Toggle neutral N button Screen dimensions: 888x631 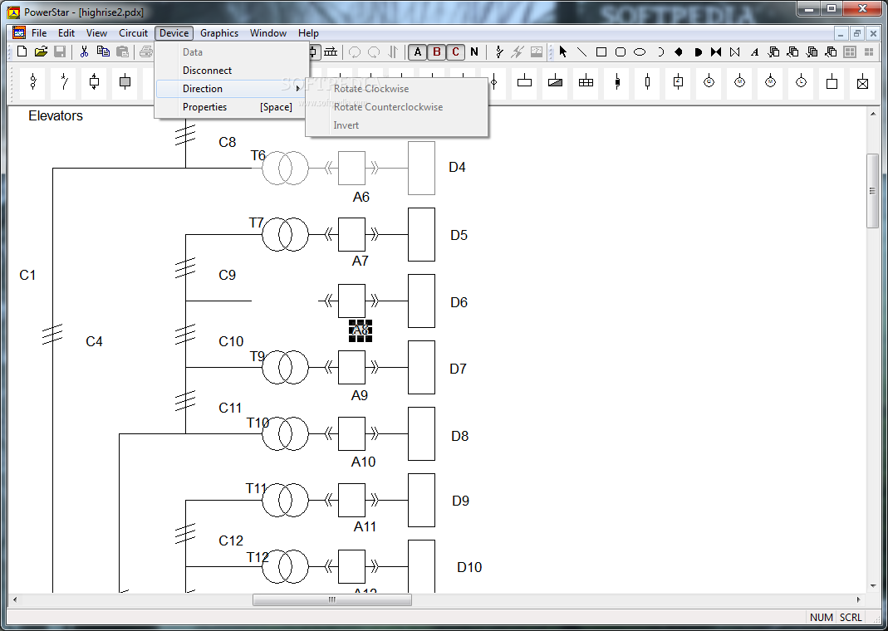pyautogui.click(x=474, y=52)
